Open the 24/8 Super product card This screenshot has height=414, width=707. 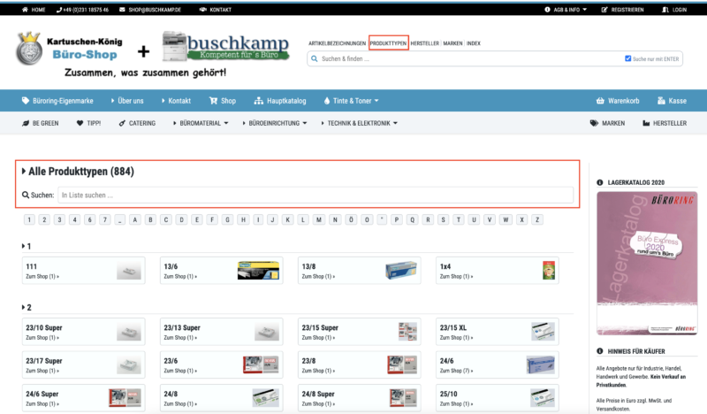tap(360, 398)
